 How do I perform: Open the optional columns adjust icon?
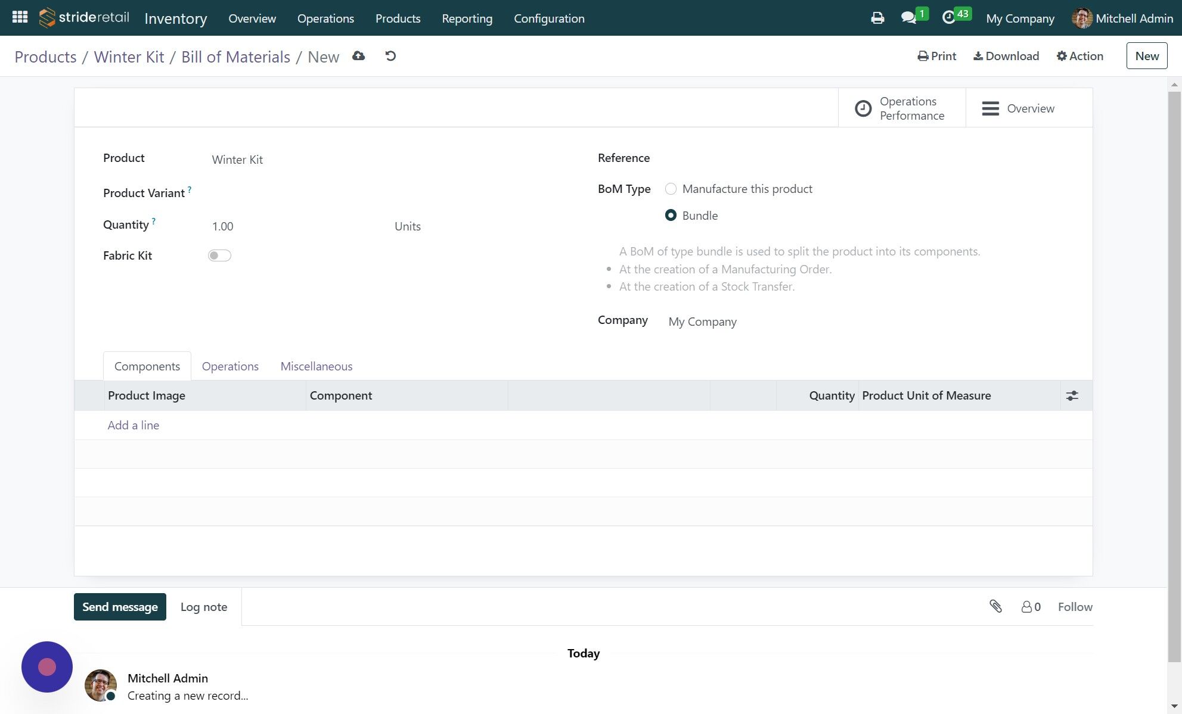[x=1072, y=395]
